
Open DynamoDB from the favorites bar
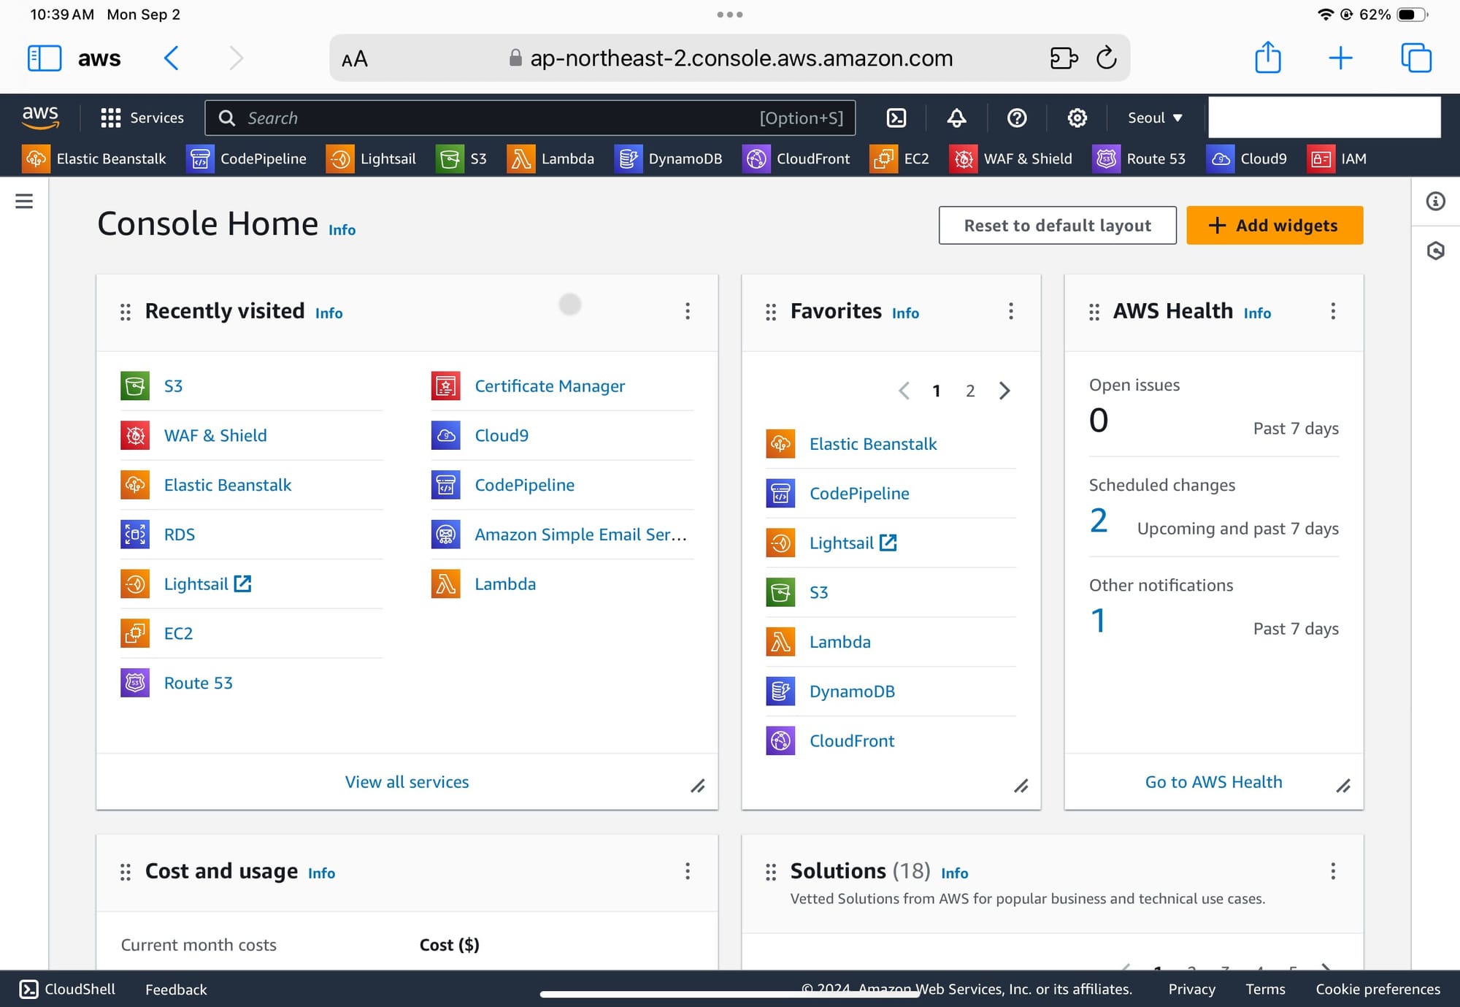click(x=669, y=158)
